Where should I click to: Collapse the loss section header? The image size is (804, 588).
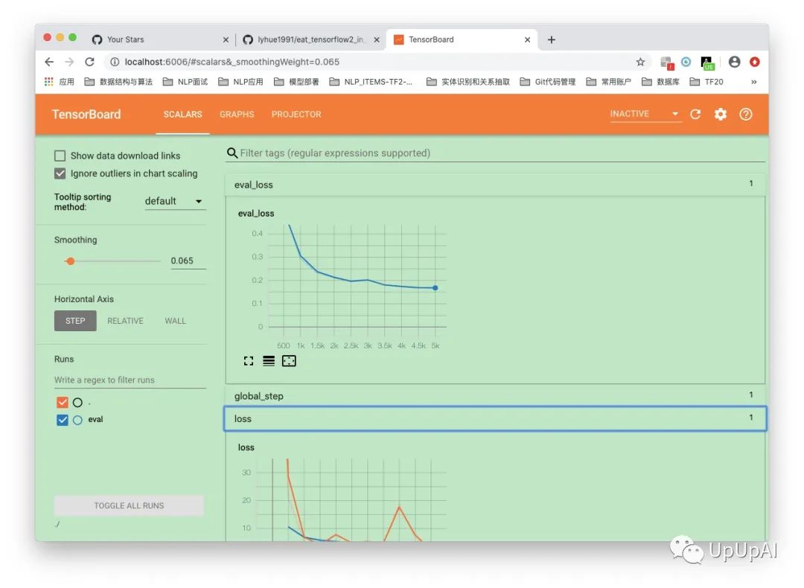[x=495, y=419]
